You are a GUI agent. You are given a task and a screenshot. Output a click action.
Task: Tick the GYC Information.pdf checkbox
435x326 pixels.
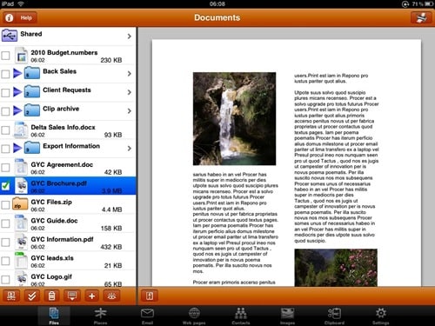click(x=5, y=243)
